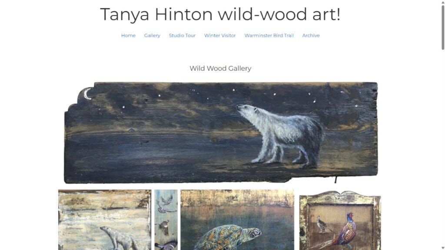Image resolution: width=445 pixels, height=250 pixels.
Task: Open the Home navigation link
Action: (128, 36)
